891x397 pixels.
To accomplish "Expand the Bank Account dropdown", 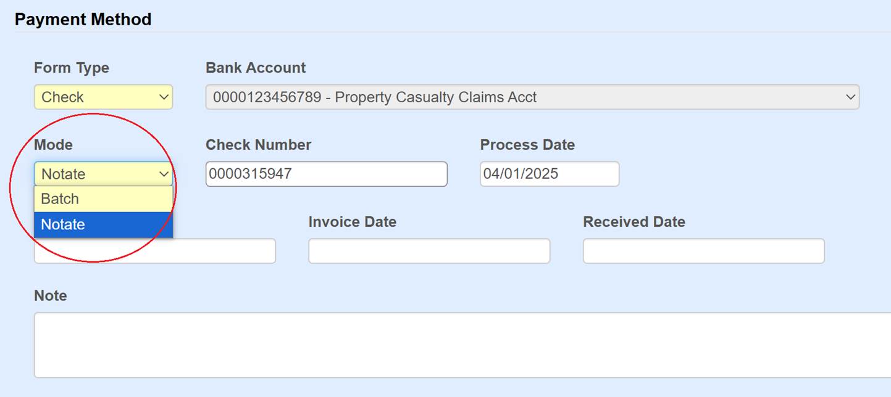I will 531,97.
